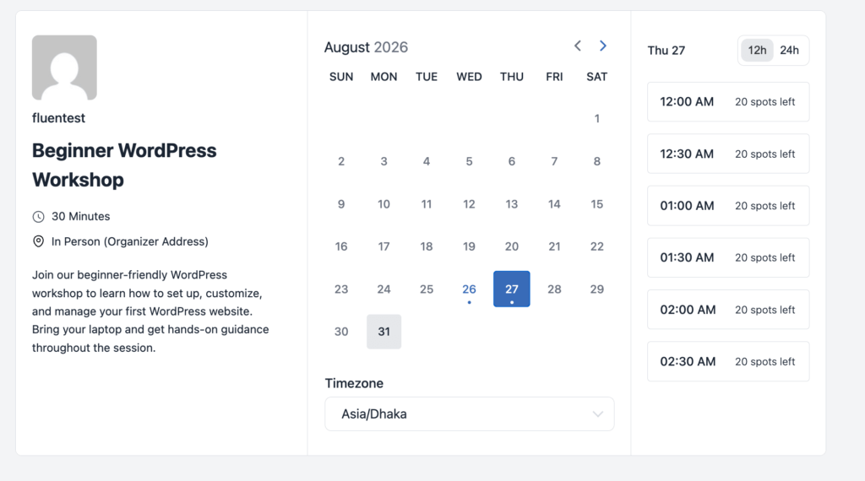
Task: Switch to 24h time format
Action: 790,50
